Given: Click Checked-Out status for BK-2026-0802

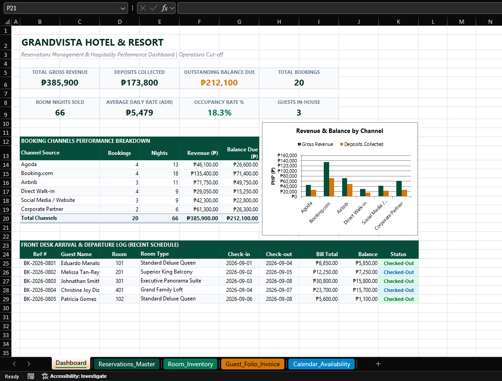Looking at the screenshot, I should coord(399,272).
